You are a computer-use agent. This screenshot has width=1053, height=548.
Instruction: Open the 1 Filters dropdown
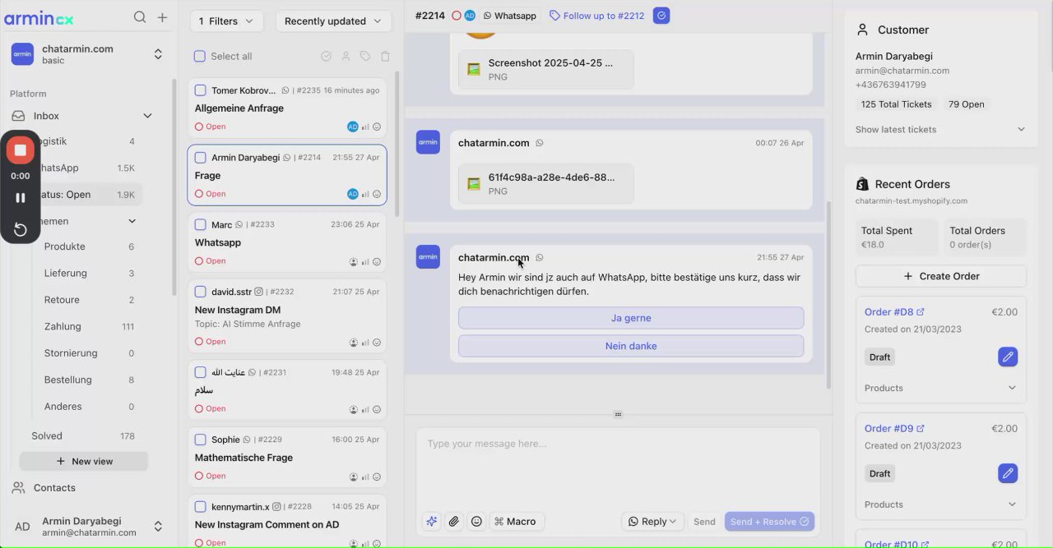click(227, 21)
